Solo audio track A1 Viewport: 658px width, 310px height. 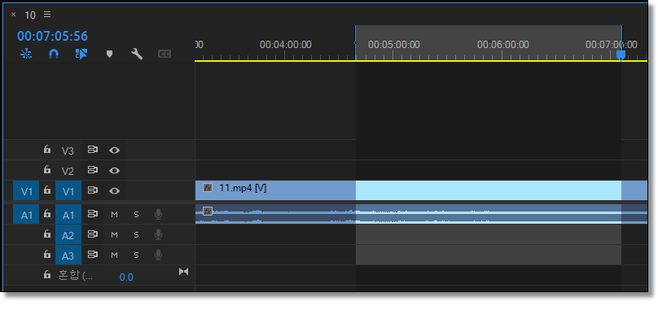[x=136, y=214]
